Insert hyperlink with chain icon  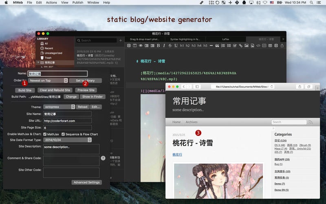pyautogui.click(x=240, y=46)
